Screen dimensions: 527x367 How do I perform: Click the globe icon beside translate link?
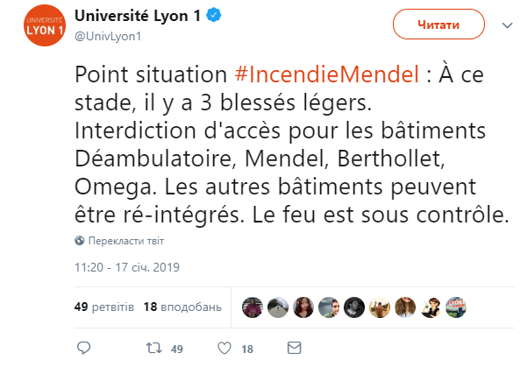pos(80,240)
